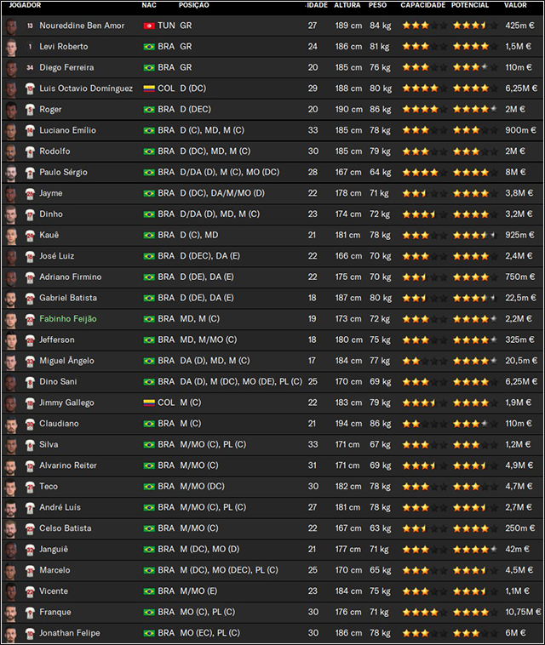
Task: Click the shirt number icon for Kauê
Action: click(x=30, y=236)
